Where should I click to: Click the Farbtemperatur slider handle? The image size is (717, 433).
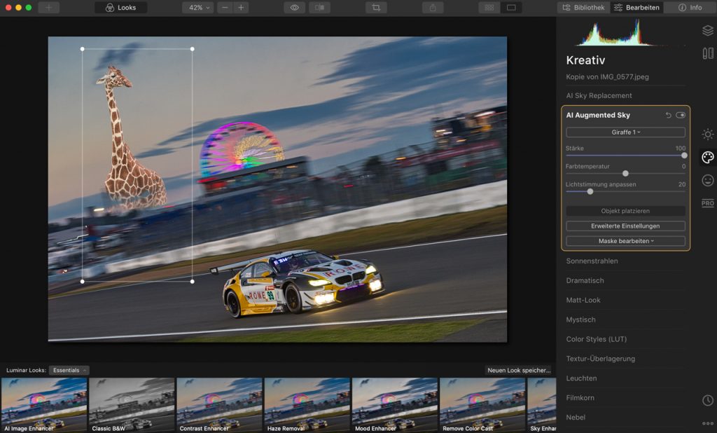click(625, 173)
